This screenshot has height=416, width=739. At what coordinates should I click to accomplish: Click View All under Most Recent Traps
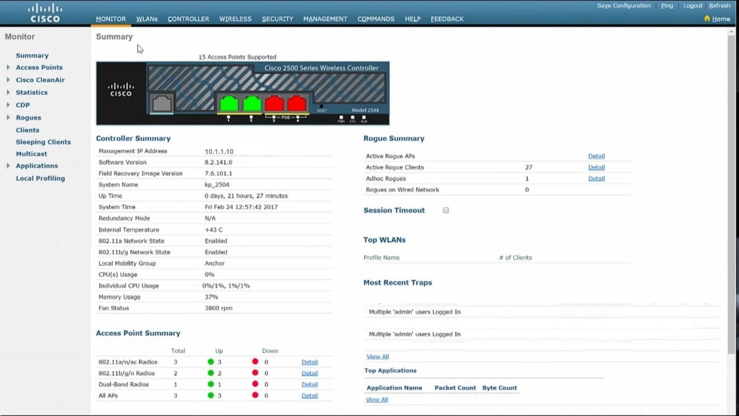pyautogui.click(x=378, y=356)
